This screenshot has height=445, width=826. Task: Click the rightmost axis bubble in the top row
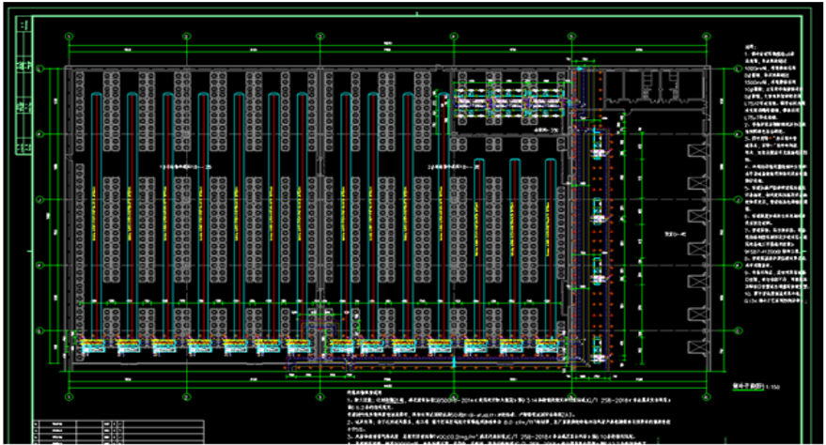708,36
